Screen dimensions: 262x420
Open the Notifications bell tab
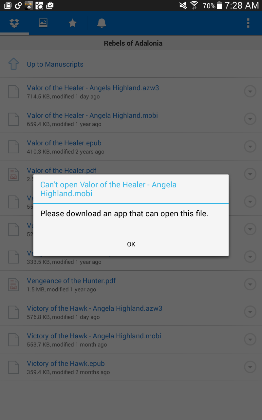coord(102,23)
